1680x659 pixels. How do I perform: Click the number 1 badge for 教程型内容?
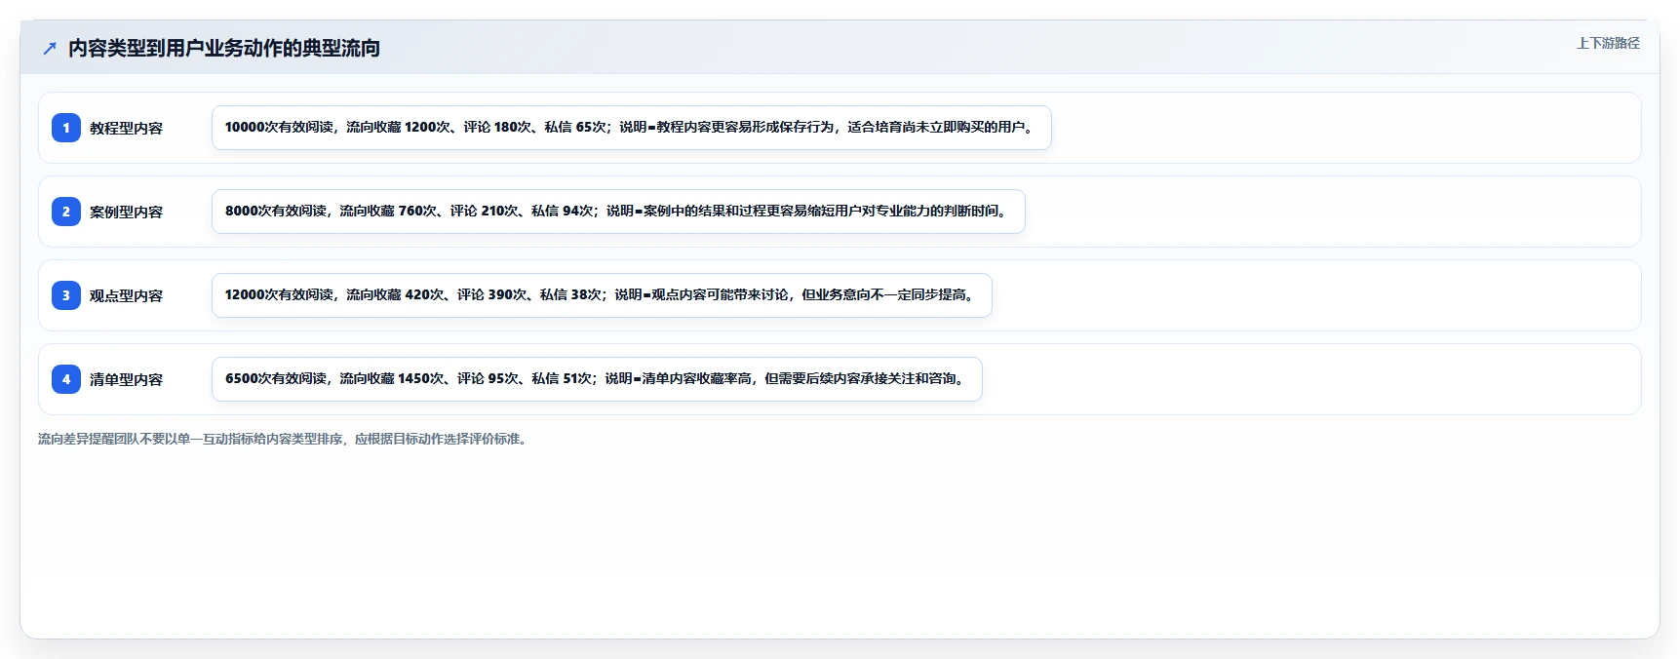tap(66, 128)
